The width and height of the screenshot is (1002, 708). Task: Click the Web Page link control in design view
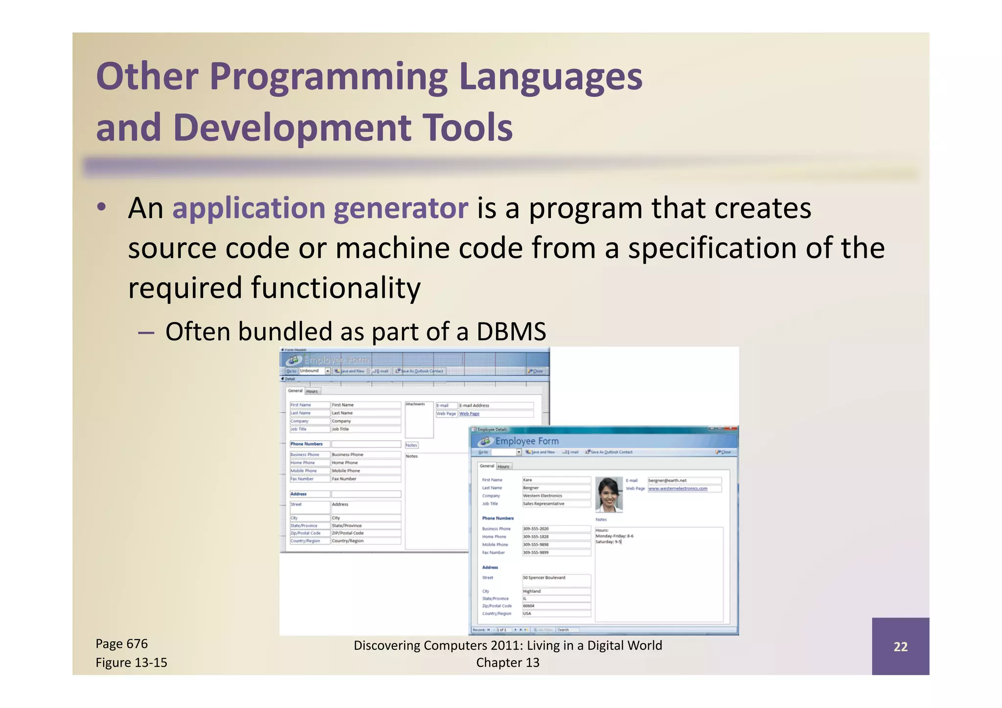click(496, 414)
